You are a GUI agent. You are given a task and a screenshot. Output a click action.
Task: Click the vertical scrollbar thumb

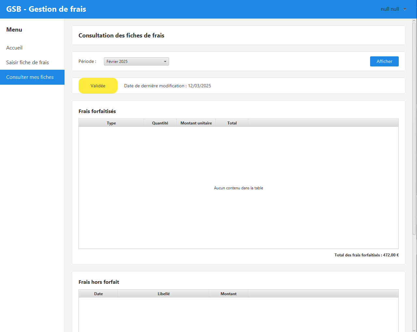point(414,129)
